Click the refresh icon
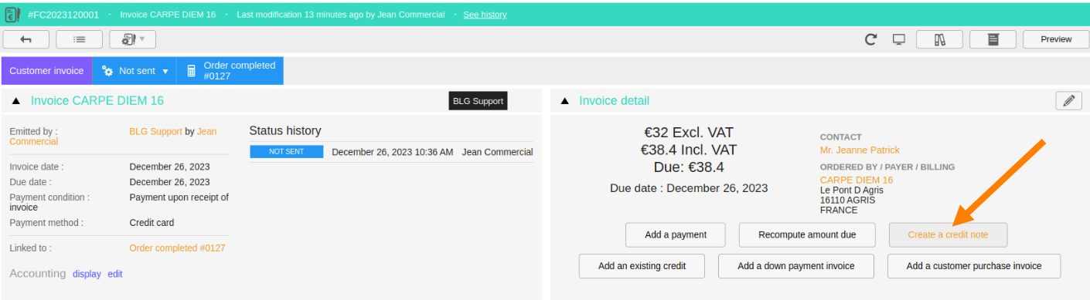 [871, 39]
